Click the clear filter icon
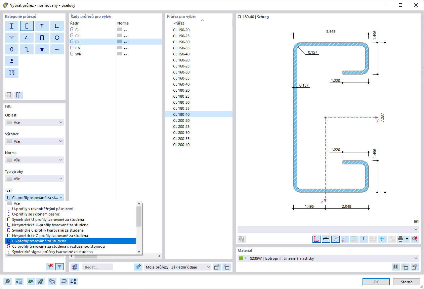The image size is (424, 289). (50, 267)
